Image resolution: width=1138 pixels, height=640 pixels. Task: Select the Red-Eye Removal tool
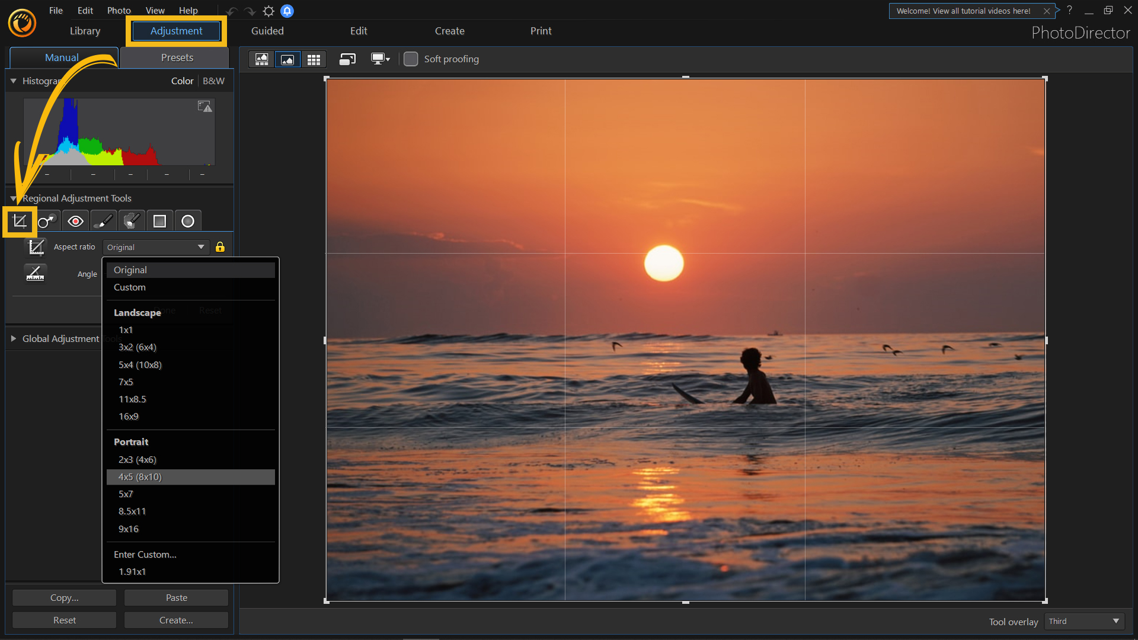[75, 222]
